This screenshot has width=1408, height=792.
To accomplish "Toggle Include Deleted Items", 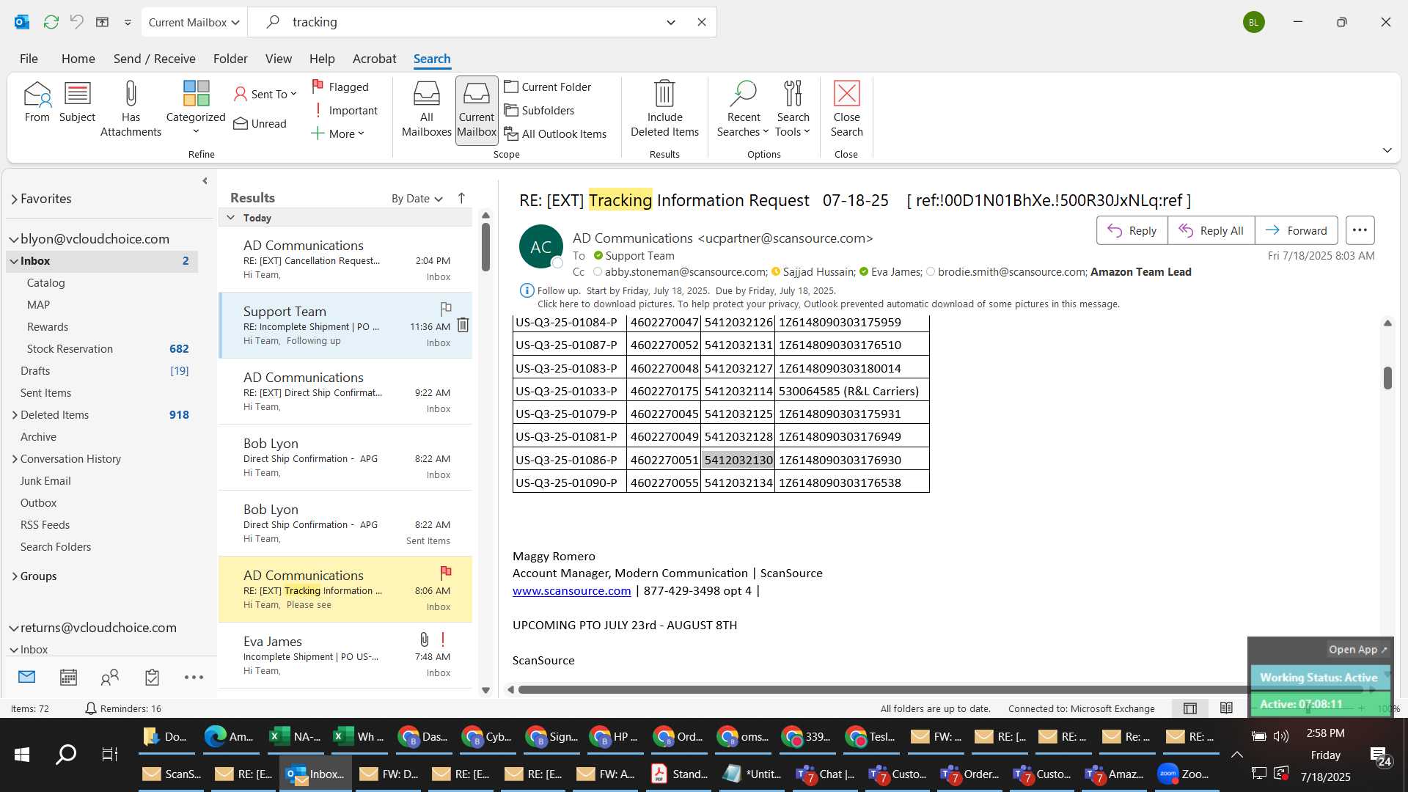I will [664, 109].
